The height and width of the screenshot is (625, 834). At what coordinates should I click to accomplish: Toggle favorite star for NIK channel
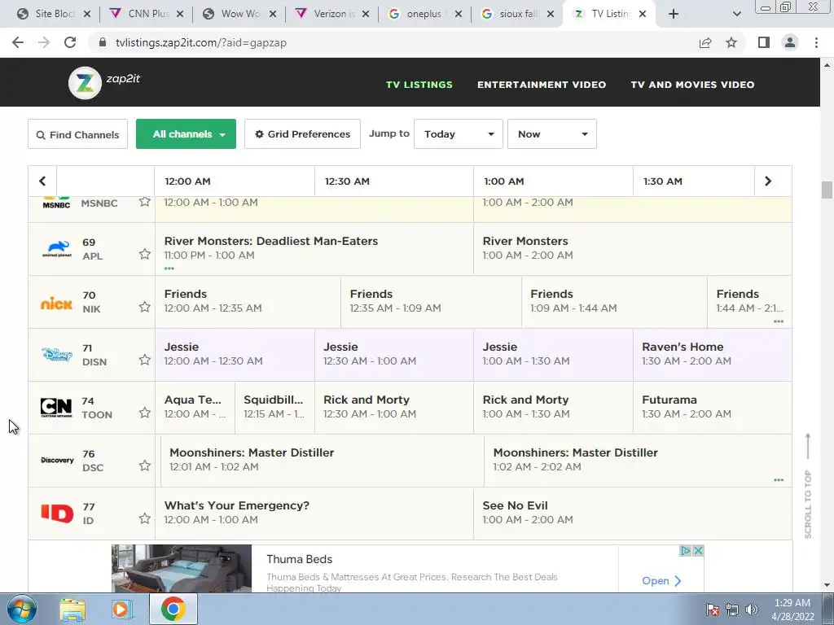click(x=145, y=307)
